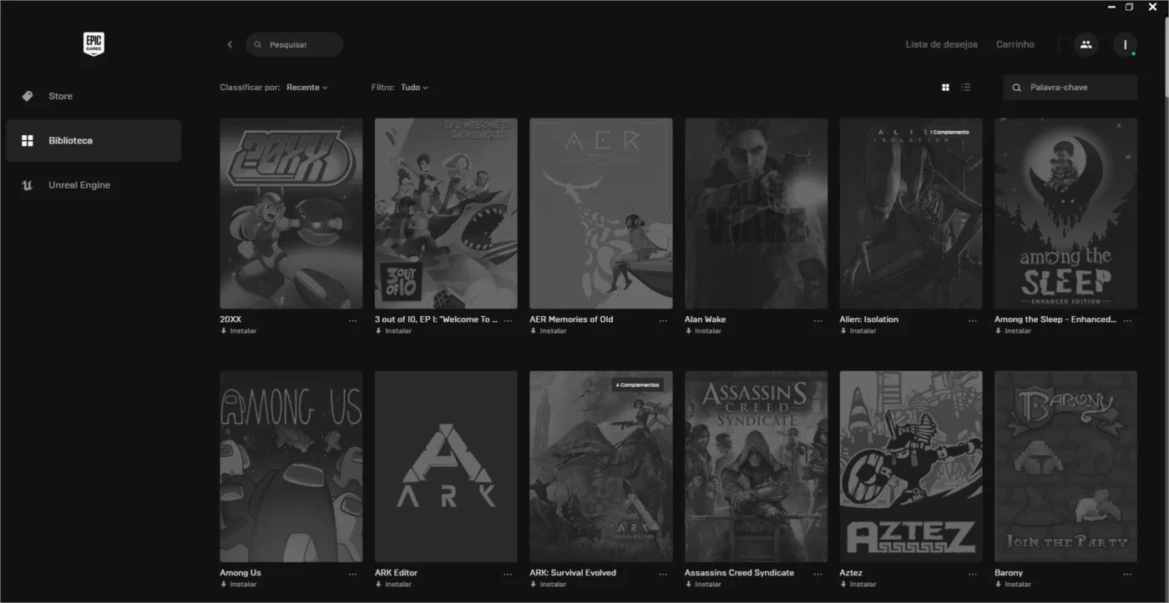Install ARK: Survival Evolved
This screenshot has height=603, width=1169.
coord(549,585)
